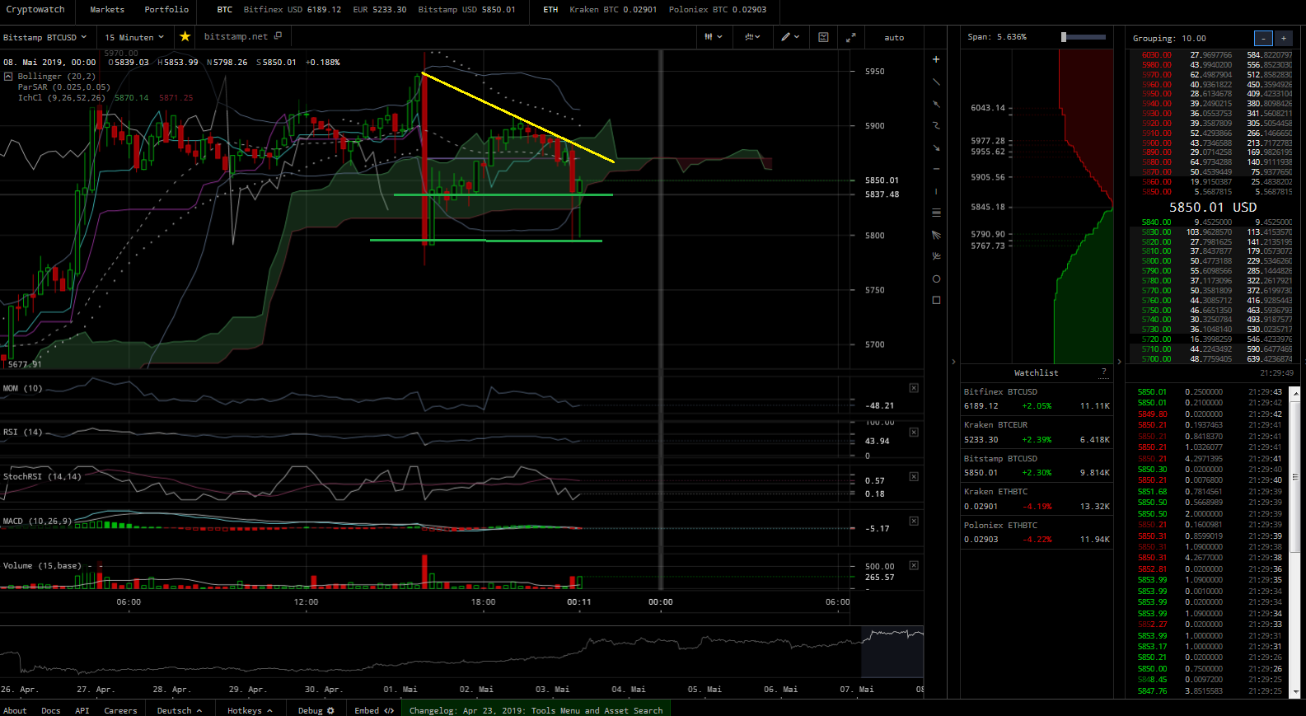Toggle favorite star for Bitstamp BTCUSD
This screenshot has width=1306, height=716.
click(x=185, y=36)
